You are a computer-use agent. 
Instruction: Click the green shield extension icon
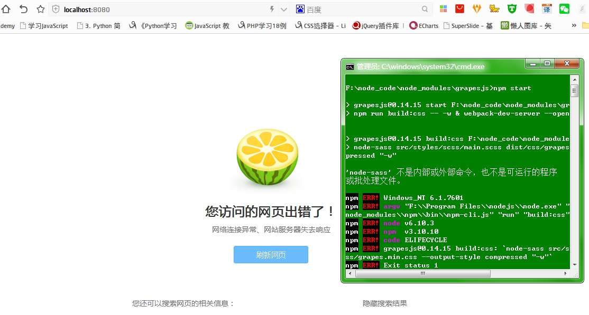coord(512,9)
